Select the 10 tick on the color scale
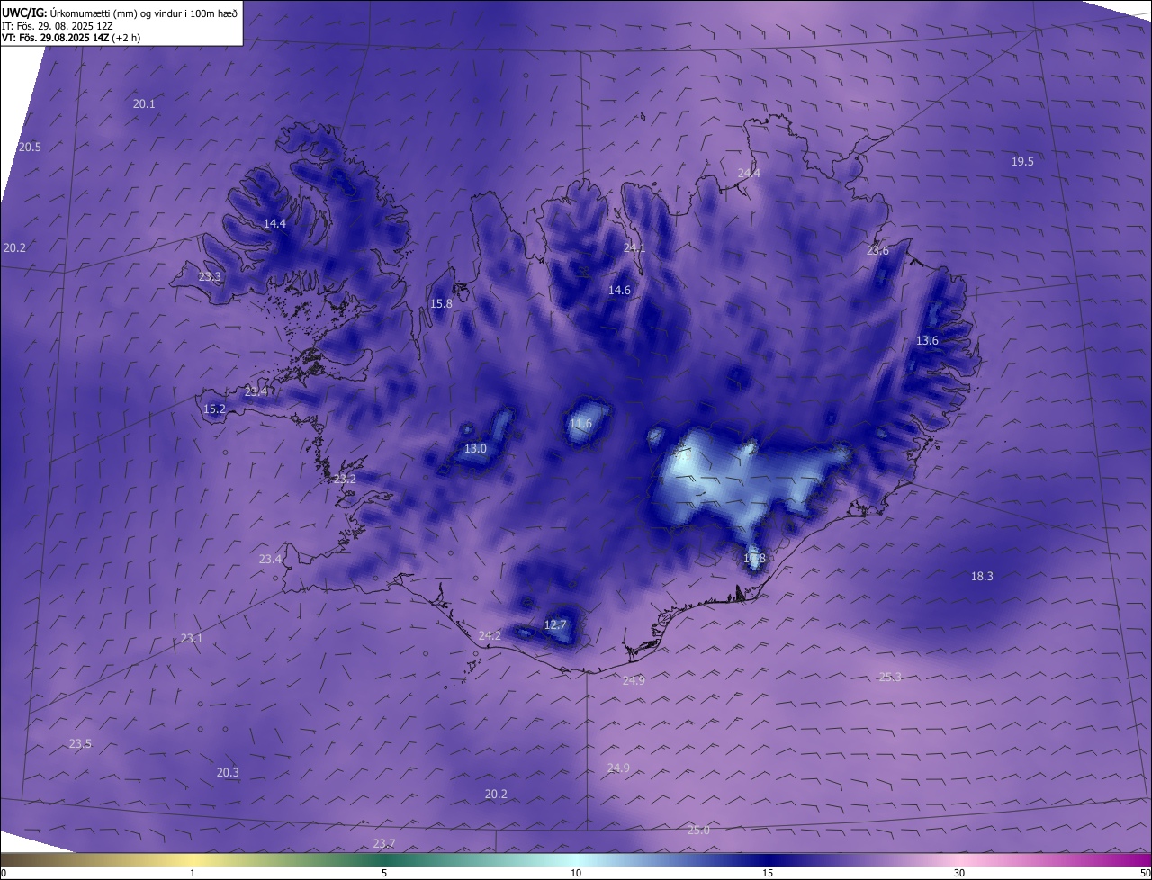Image resolution: width=1152 pixels, height=880 pixels. 576,873
